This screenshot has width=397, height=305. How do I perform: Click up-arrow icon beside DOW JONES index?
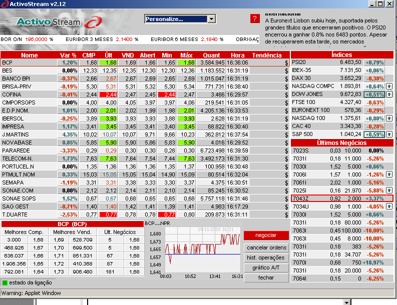click(389, 94)
